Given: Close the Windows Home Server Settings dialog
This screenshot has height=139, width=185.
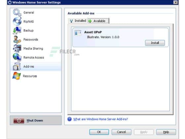Looking at the screenshot, I should click(175, 2).
